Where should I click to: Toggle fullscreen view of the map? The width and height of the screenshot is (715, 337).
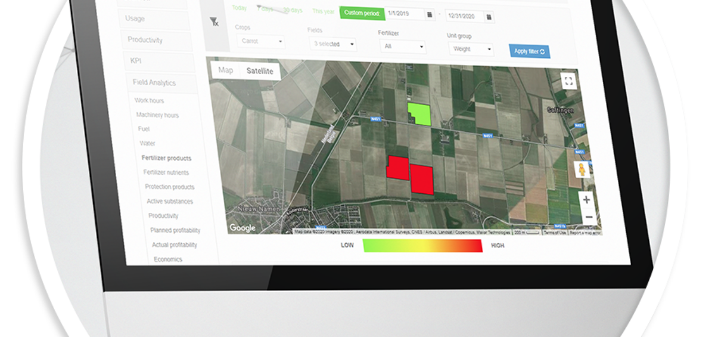pos(568,81)
